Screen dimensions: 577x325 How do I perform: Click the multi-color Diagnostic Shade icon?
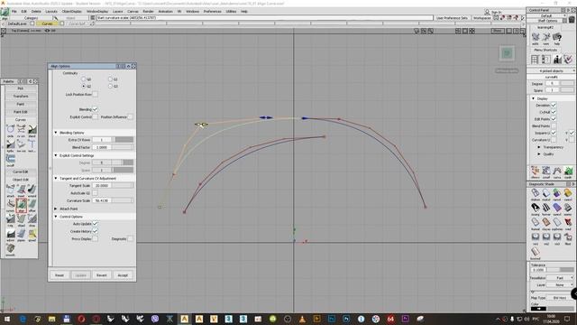click(546, 192)
